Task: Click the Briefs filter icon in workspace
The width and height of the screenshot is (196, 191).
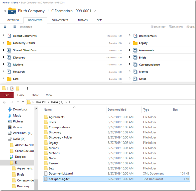Action: tap(135, 57)
